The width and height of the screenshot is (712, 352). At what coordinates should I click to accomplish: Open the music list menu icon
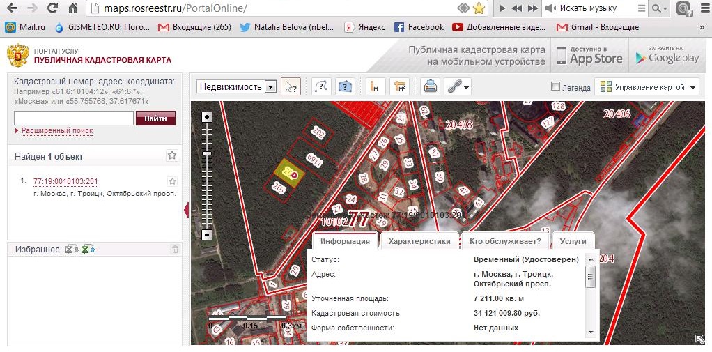[x=641, y=8]
